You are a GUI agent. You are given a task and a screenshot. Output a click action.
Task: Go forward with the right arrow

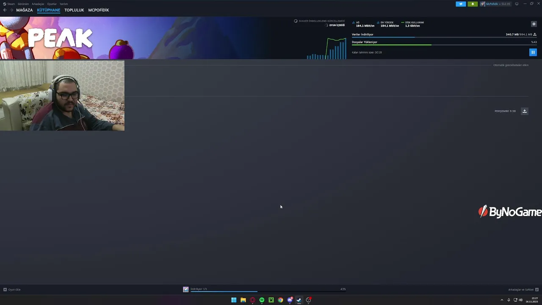tap(11, 10)
